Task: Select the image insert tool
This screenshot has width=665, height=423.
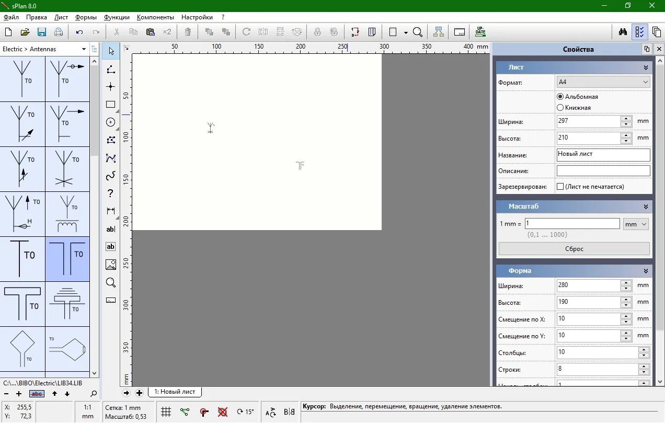Action: point(110,265)
